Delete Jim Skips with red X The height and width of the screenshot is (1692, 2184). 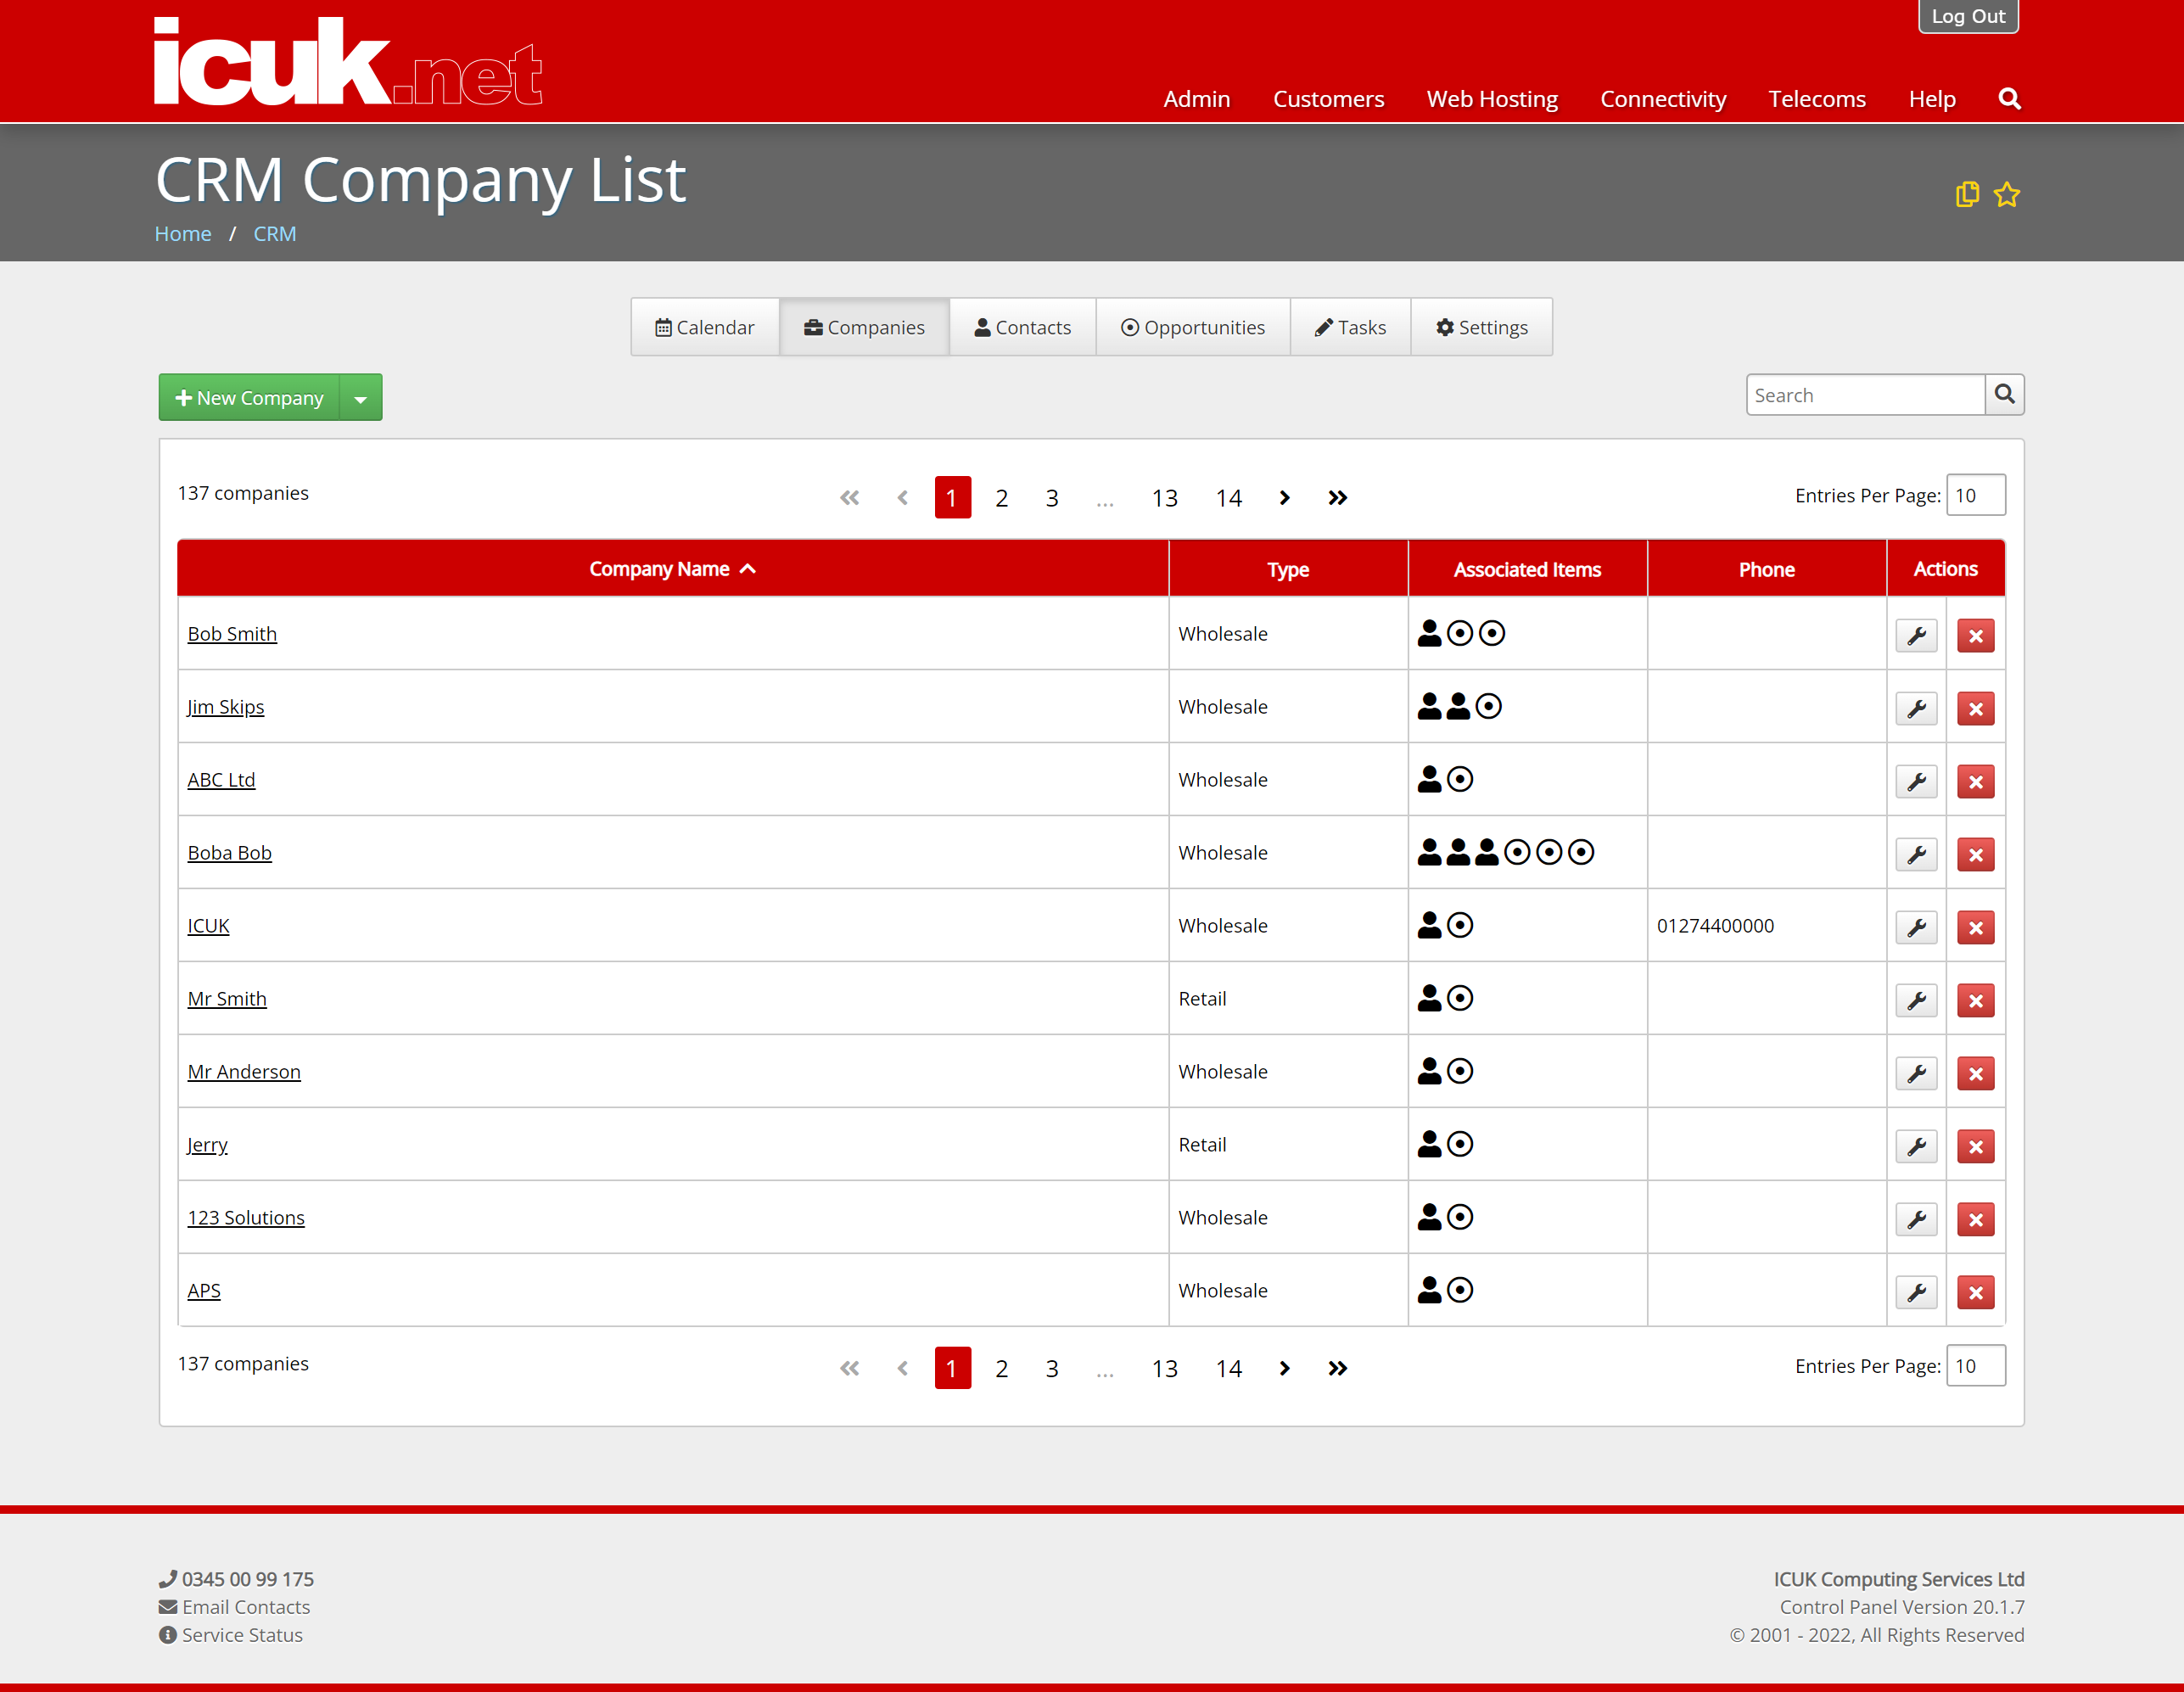1975,709
